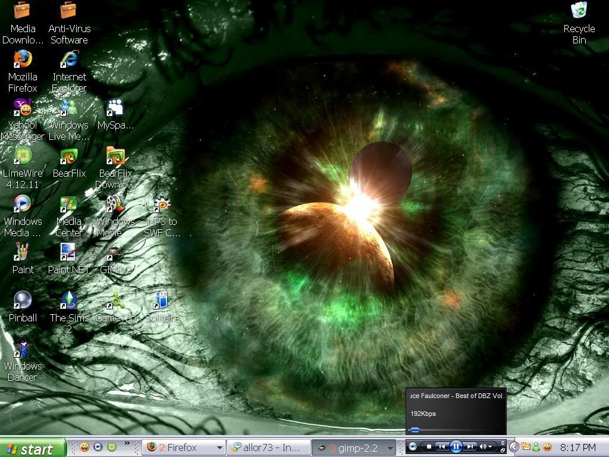This screenshot has width=609, height=457.
Task: Skip to previous track in media toolbar
Action: coord(442,447)
